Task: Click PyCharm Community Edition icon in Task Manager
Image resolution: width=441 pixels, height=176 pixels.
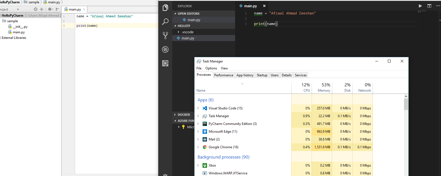Action: (205, 124)
